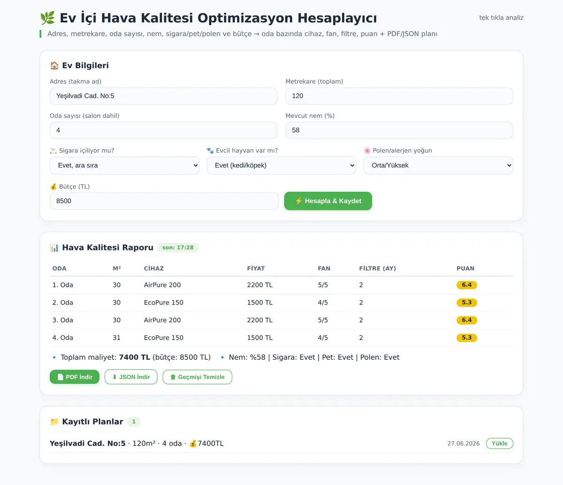
Task: Click the blue diamond before Toplam maliyet
Action: click(54, 357)
